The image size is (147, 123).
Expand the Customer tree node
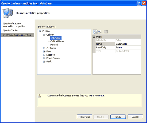(44, 48)
